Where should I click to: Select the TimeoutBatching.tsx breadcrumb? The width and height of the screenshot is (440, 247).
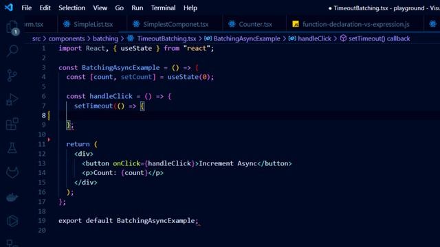click(166, 38)
